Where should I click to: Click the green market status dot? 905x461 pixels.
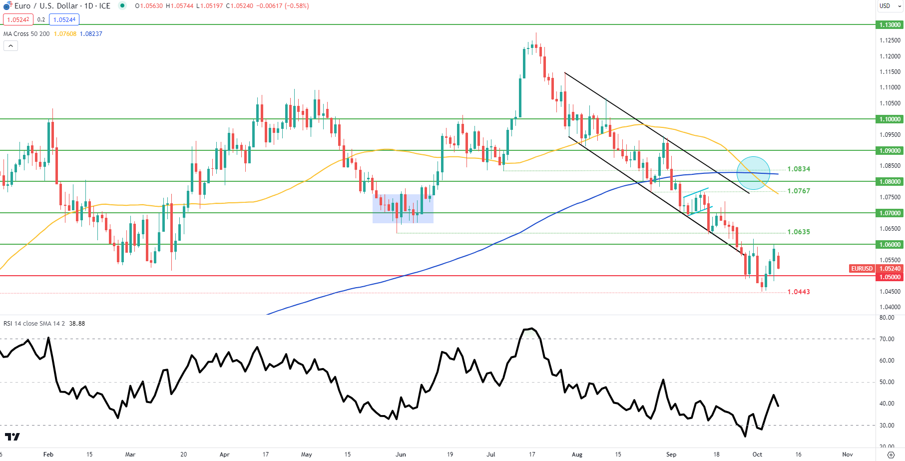(122, 6)
